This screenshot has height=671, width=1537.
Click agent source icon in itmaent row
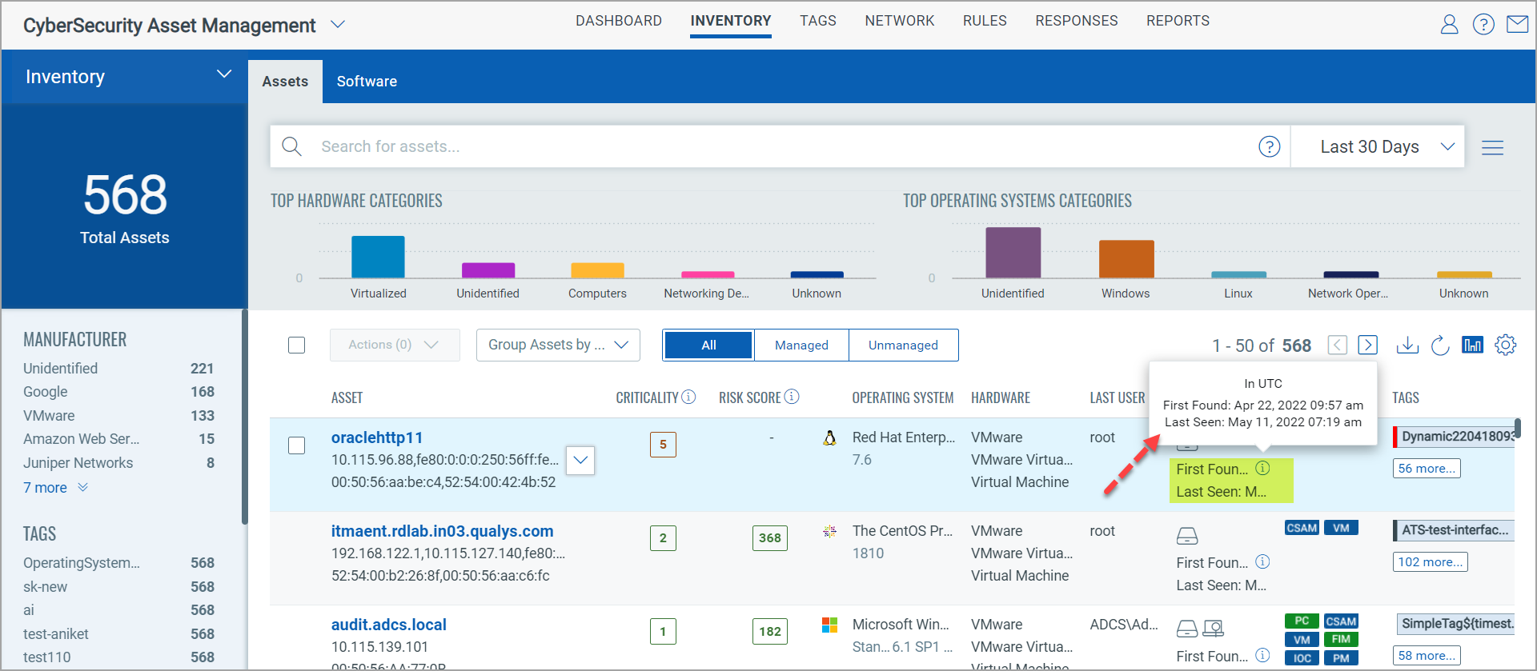[1187, 536]
